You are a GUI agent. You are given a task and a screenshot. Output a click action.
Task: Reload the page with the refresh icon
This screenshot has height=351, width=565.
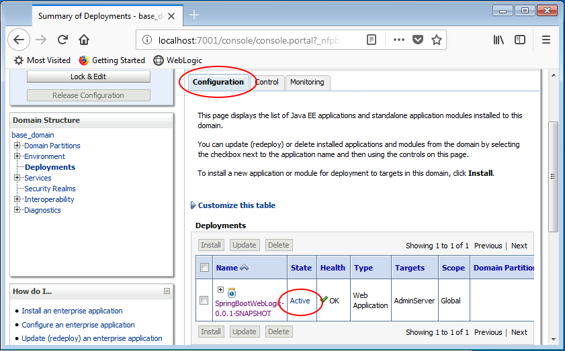pos(62,40)
